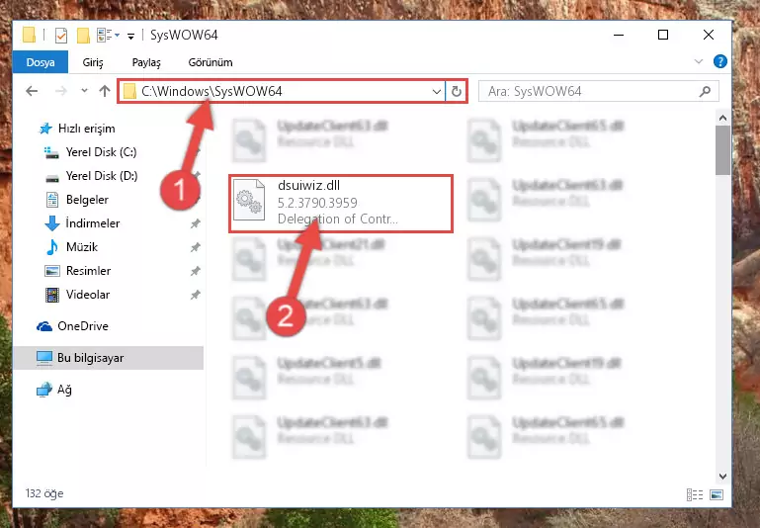Close the SysWOW64 window
760x528 pixels.
[x=709, y=35]
